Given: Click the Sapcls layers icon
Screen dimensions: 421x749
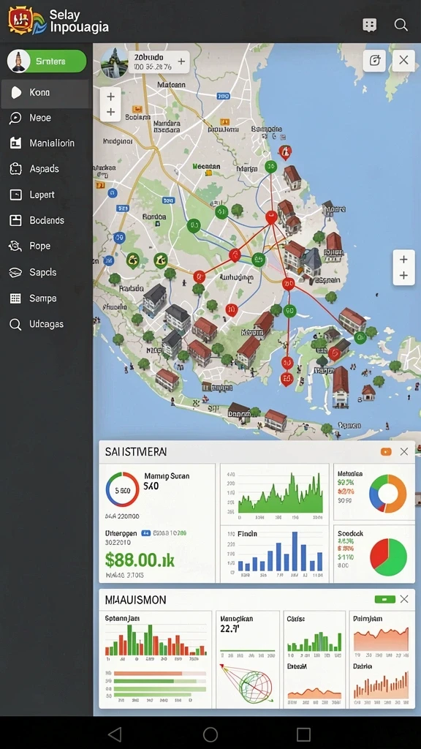Looking at the screenshot, I should [x=16, y=272].
